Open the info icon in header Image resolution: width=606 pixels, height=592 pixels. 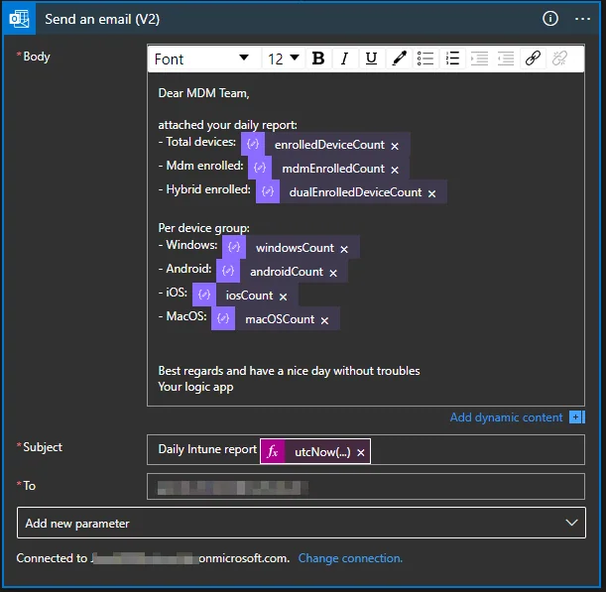(x=549, y=19)
